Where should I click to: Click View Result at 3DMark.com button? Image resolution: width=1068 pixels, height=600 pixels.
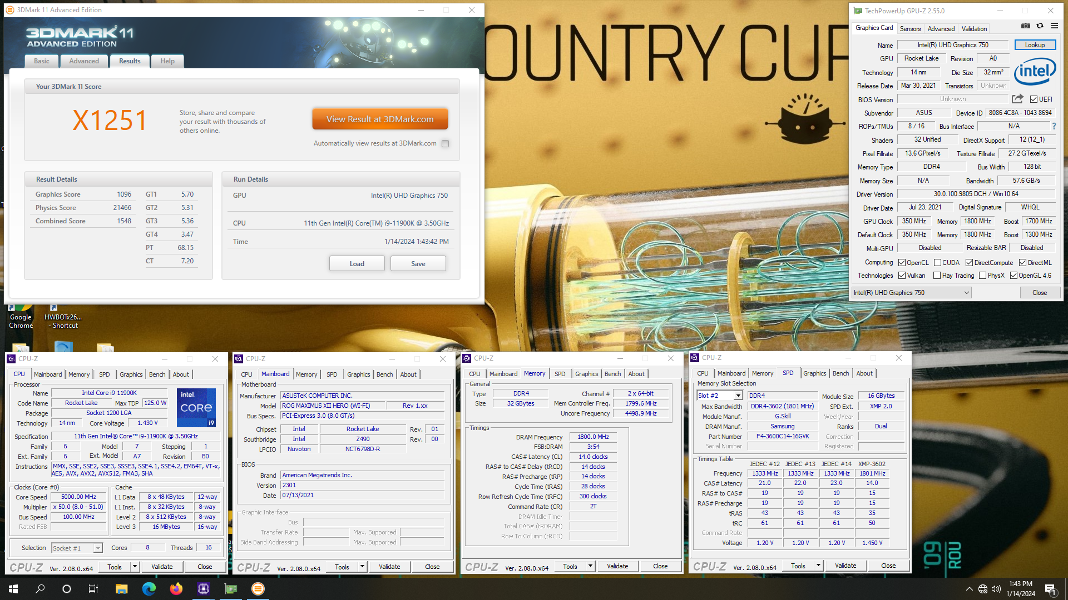[x=380, y=119]
